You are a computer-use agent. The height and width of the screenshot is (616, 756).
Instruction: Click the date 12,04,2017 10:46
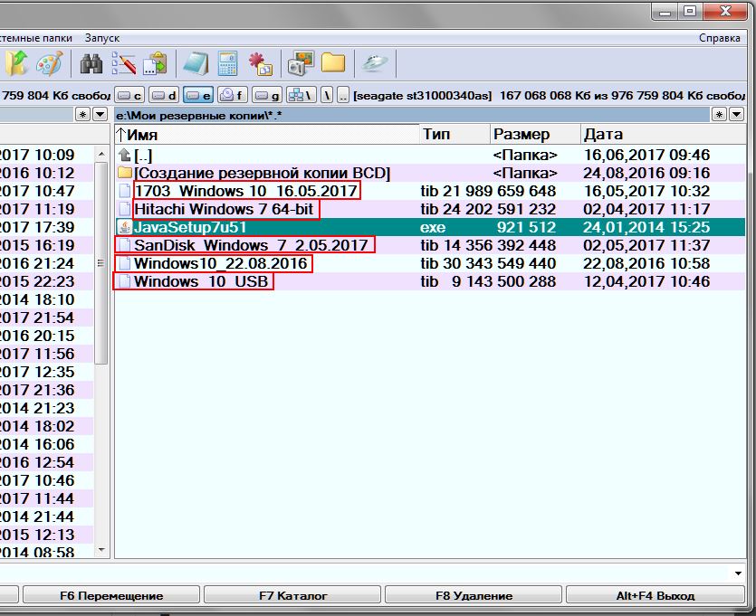click(x=646, y=281)
